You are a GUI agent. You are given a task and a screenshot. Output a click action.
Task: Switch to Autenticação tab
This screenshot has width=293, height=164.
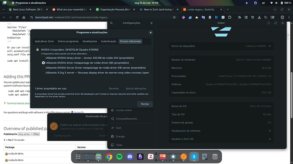click(108, 41)
